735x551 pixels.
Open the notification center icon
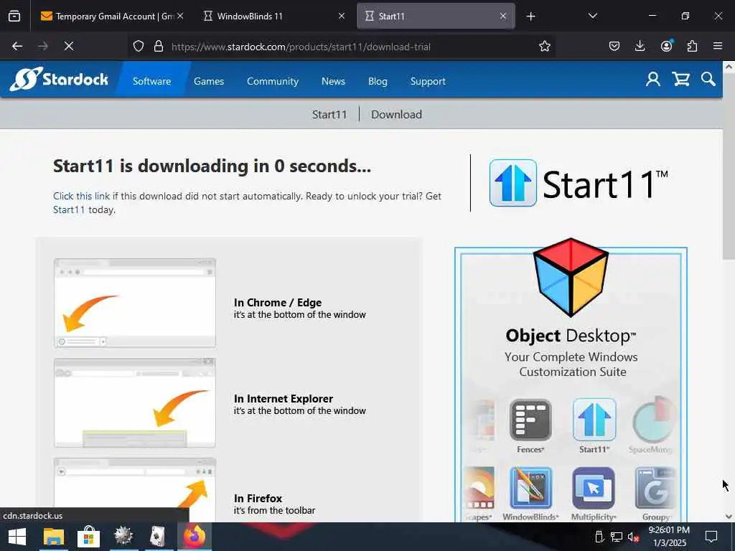[711, 537]
